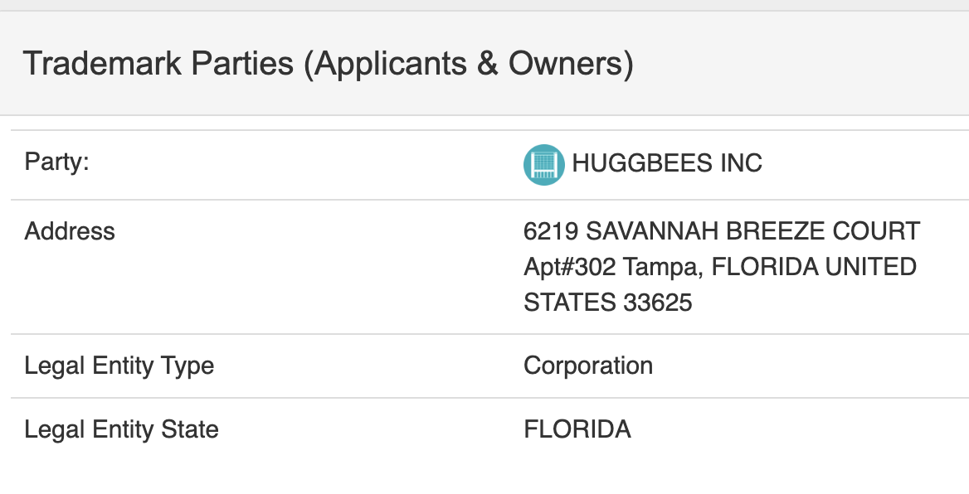Screen dimensions: 969x494
Task: Click the "Legal Entity State" label
Action: click(121, 429)
